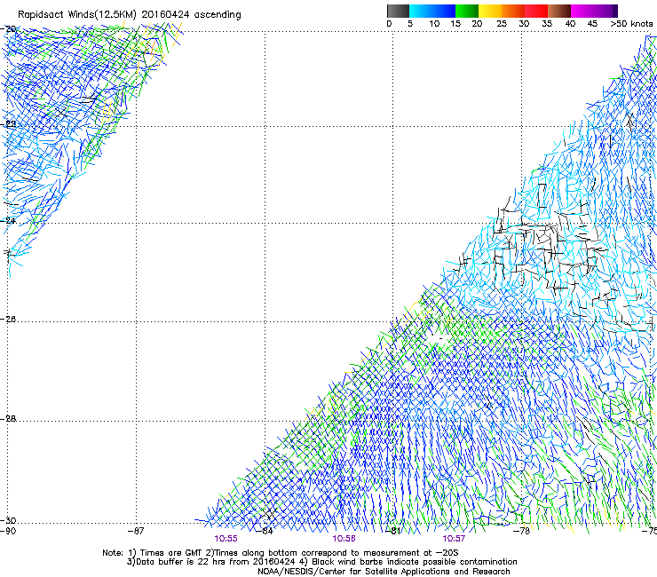Click the '20160424' date in the title
Image resolution: width=657 pixels, height=577 pixels.
click(x=165, y=14)
